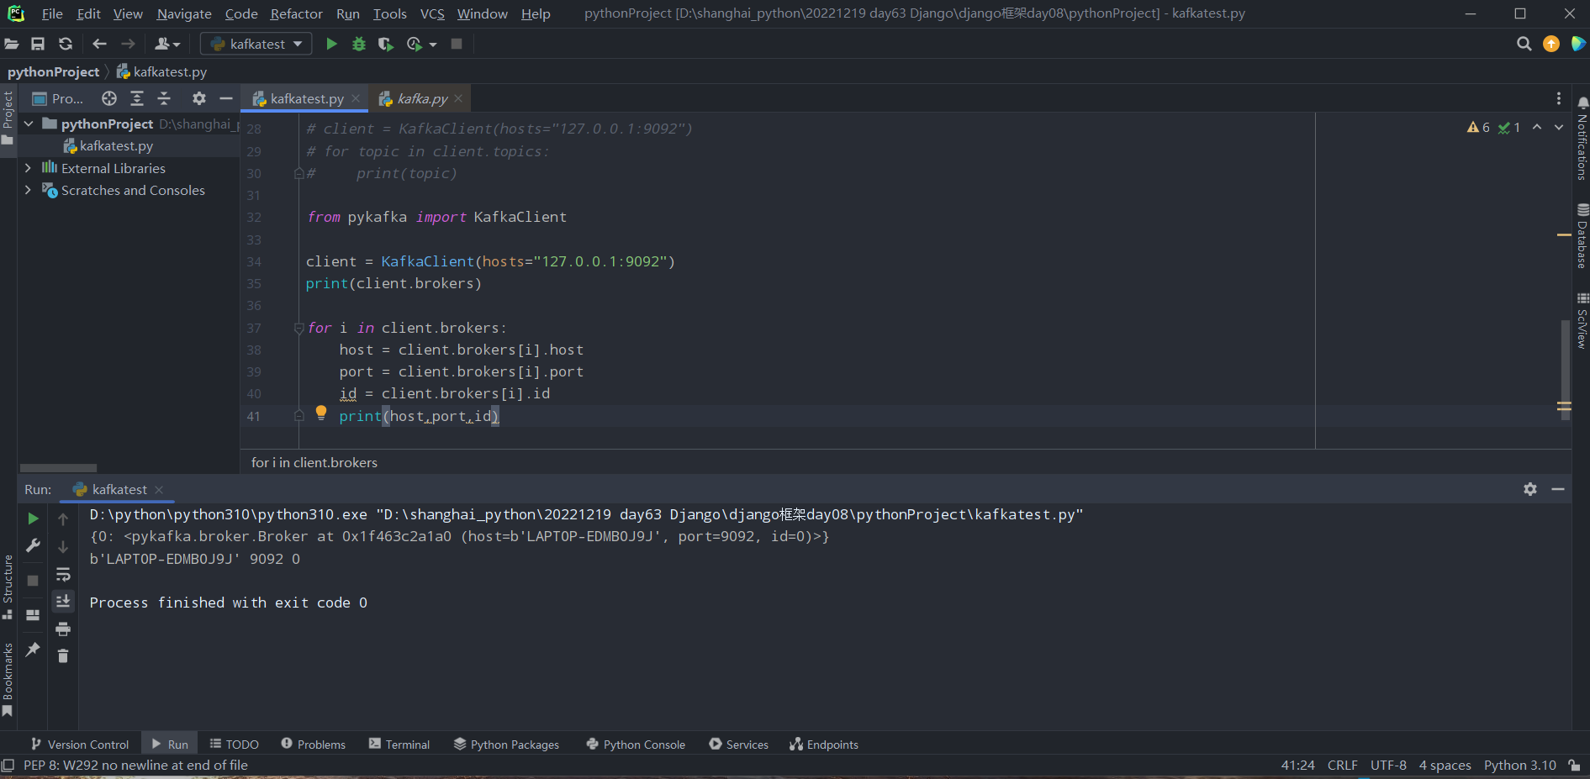Toggle scroll to end in console
The width and height of the screenshot is (1590, 779).
(63, 601)
